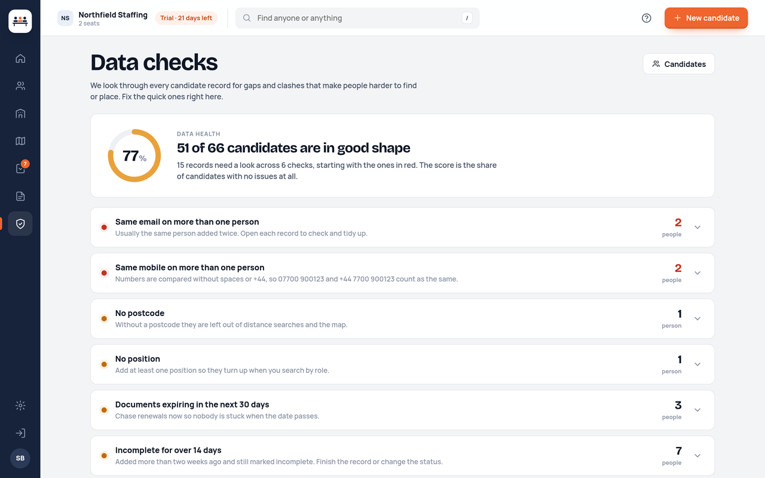Open the tasks icon with badge 7
Image resolution: width=765 pixels, height=478 pixels.
click(x=20, y=168)
